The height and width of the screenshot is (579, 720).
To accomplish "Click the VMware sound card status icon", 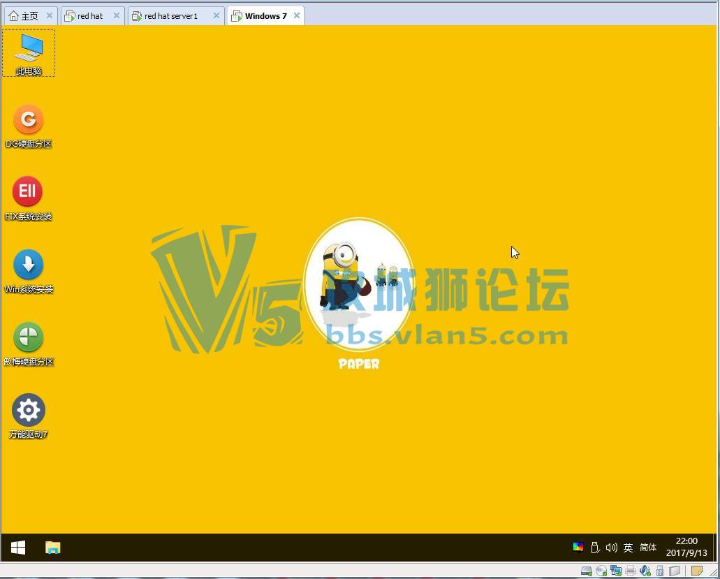I will pyautogui.click(x=645, y=571).
